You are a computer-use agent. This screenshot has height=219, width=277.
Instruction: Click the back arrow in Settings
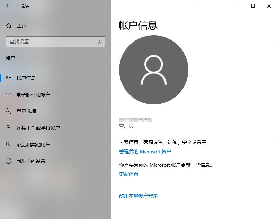pos(8,6)
